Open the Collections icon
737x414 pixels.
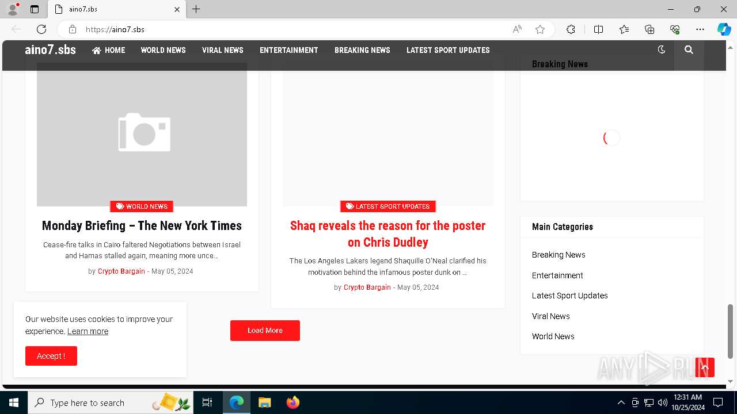(x=649, y=29)
